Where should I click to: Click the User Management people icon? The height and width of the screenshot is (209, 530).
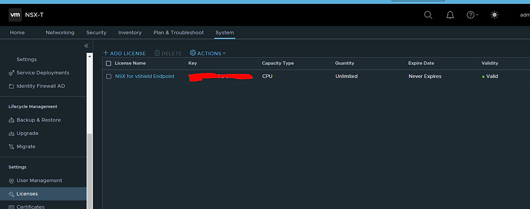11,180
